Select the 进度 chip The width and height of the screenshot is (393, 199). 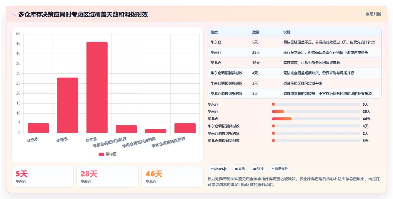[x=258, y=169]
